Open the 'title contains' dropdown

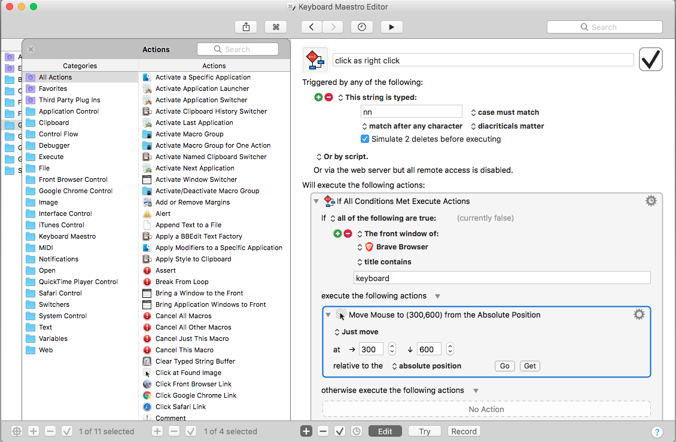384,262
